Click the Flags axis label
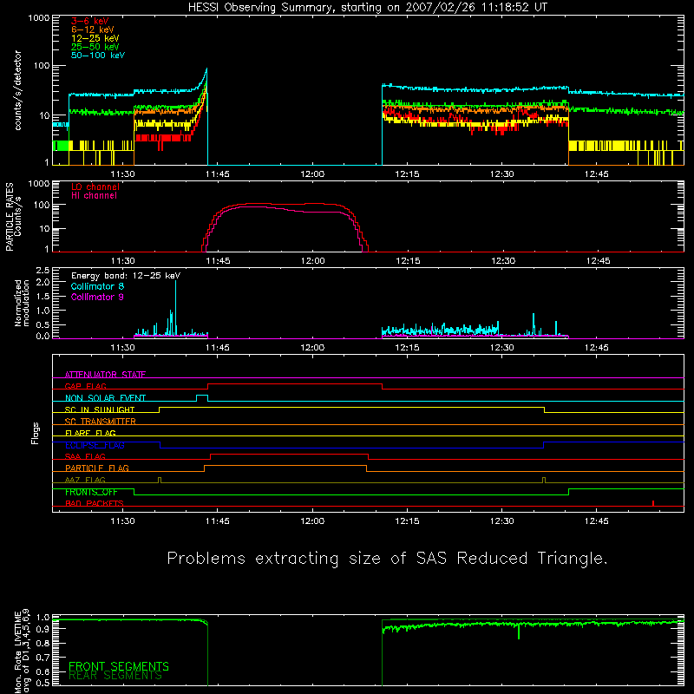This screenshot has width=694, height=694. point(35,433)
